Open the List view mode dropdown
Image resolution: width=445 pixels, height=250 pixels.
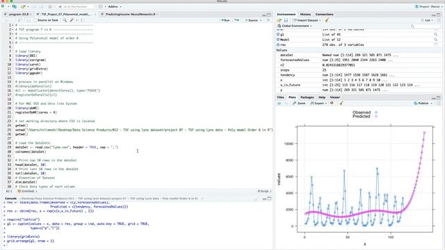(427, 20)
